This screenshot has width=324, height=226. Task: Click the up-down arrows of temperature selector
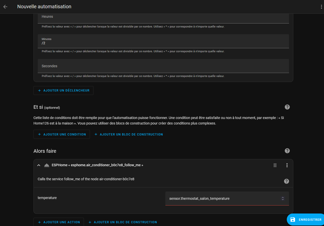click(x=283, y=198)
